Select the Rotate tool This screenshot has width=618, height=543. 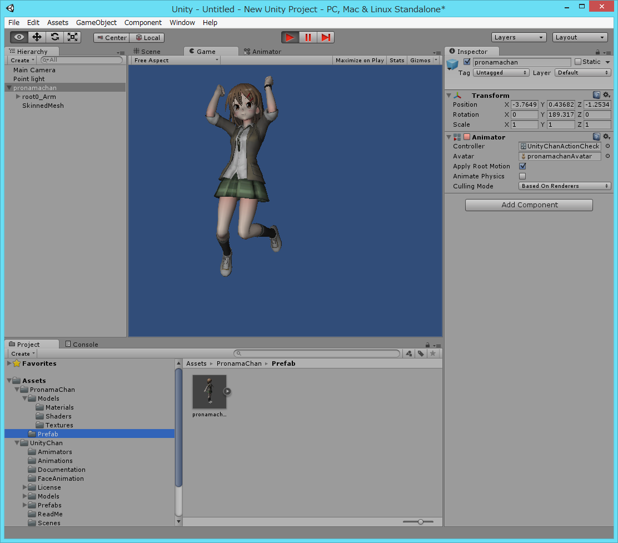point(54,37)
